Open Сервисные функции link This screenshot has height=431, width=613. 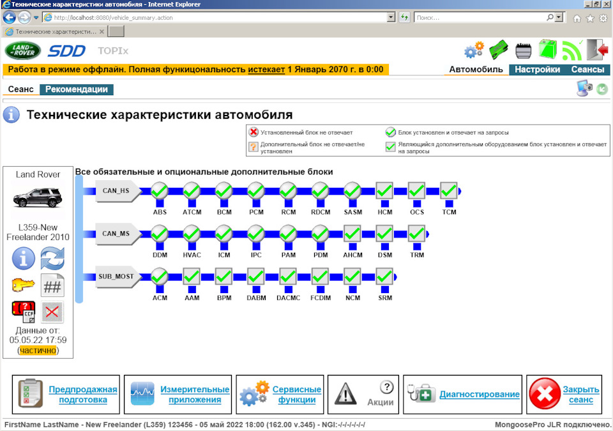pos(297,394)
